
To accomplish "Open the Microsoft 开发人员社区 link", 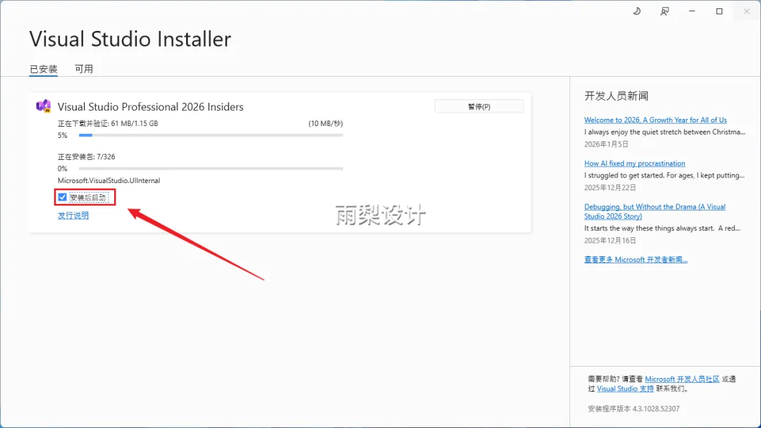I will tap(682, 379).
